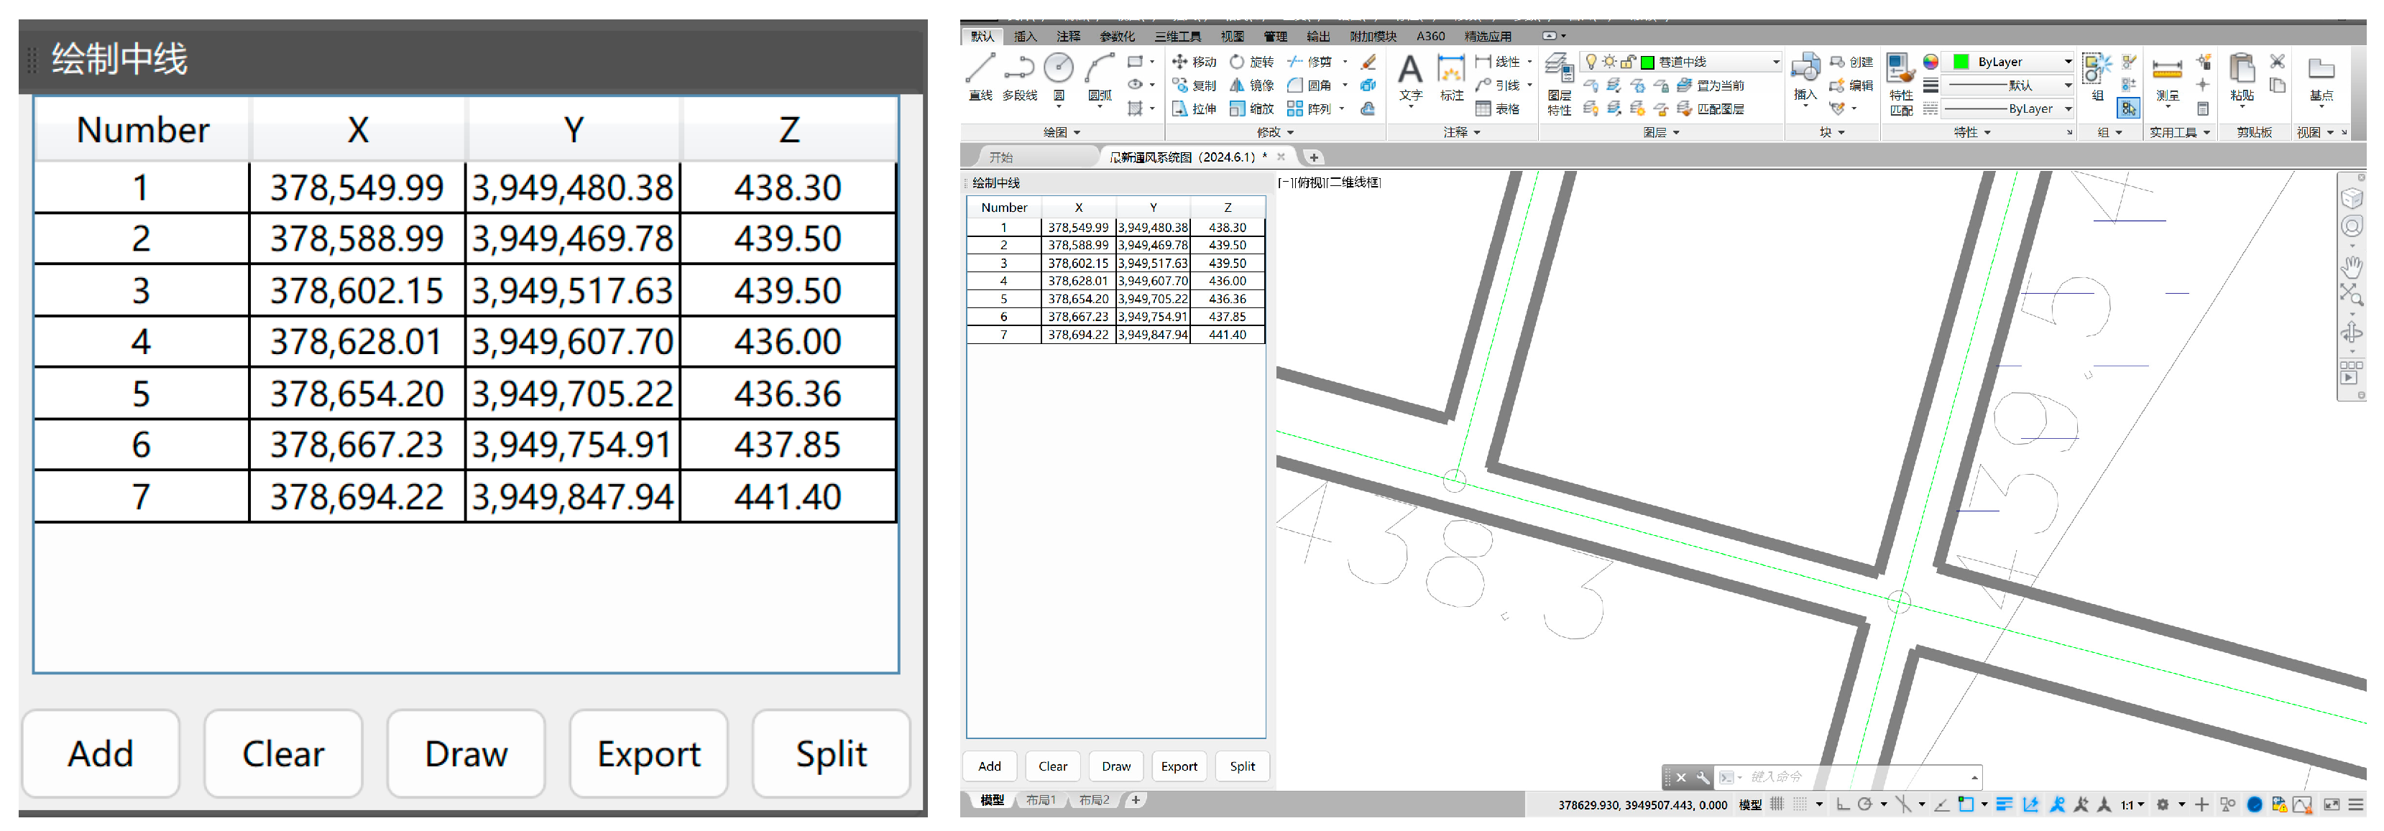This screenshot has width=2384, height=831.
Task: Open the 巷道中线 layer dropdown
Action: point(1775,62)
